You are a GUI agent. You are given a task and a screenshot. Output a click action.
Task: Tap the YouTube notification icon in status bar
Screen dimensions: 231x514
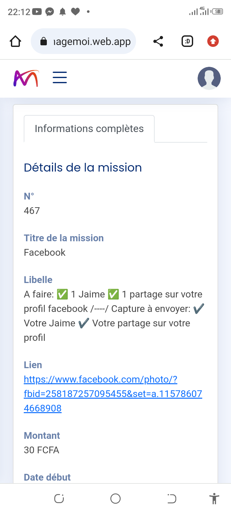coord(37,12)
